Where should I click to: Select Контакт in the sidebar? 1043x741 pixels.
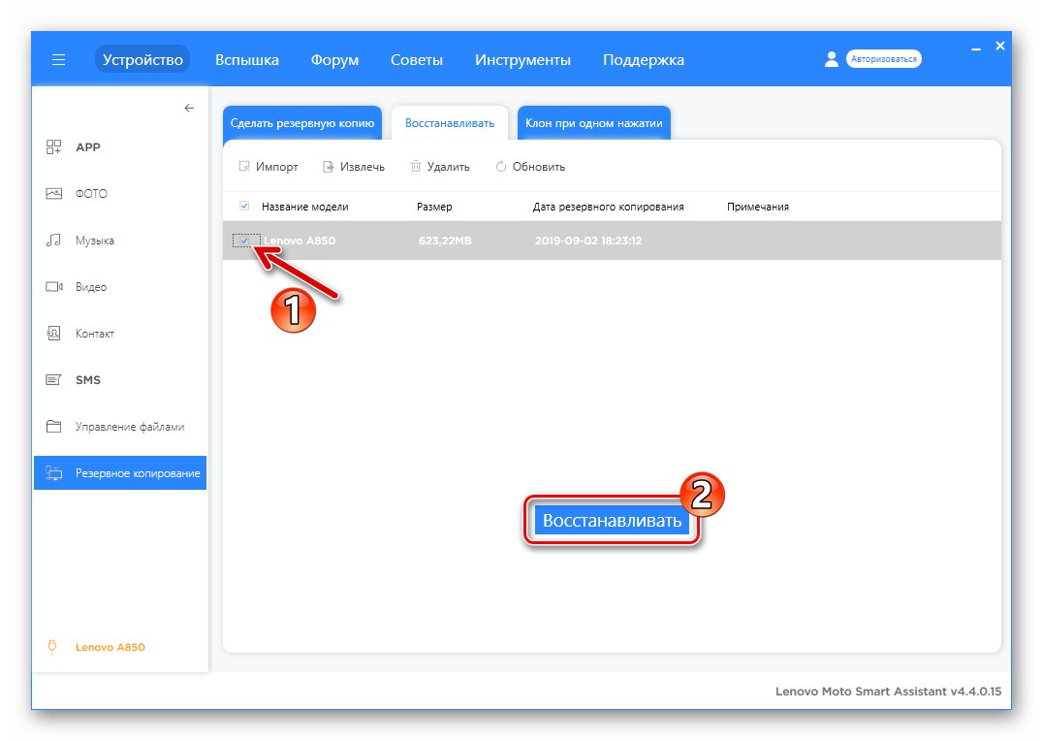pos(94,334)
